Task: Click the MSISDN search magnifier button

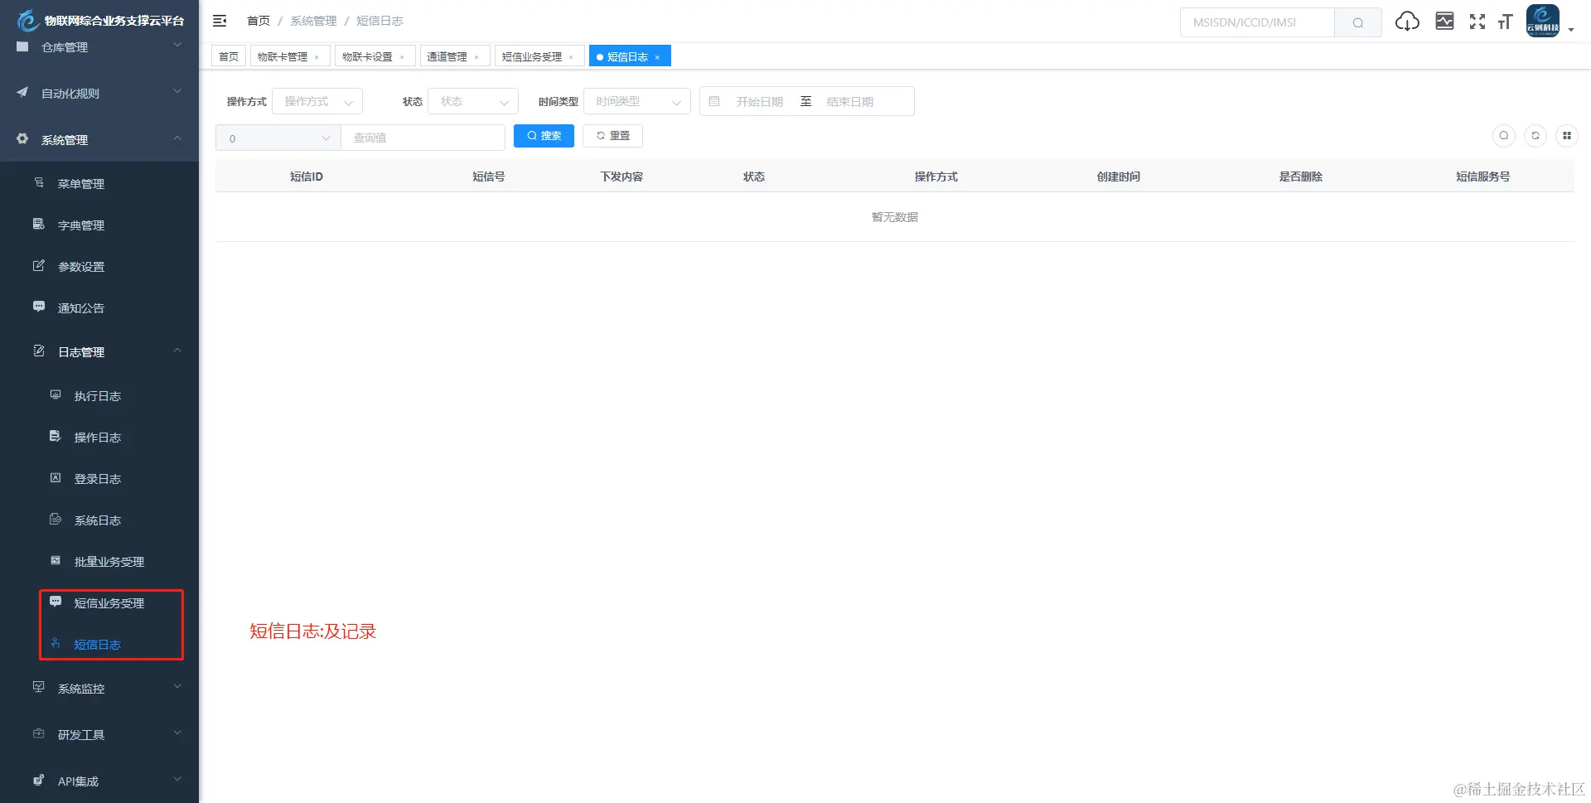Action: pos(1358,22)
